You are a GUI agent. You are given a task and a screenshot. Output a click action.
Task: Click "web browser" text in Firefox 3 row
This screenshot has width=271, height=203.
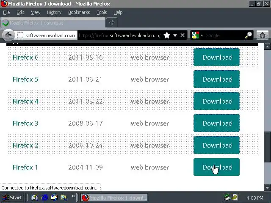click(149, 123)
